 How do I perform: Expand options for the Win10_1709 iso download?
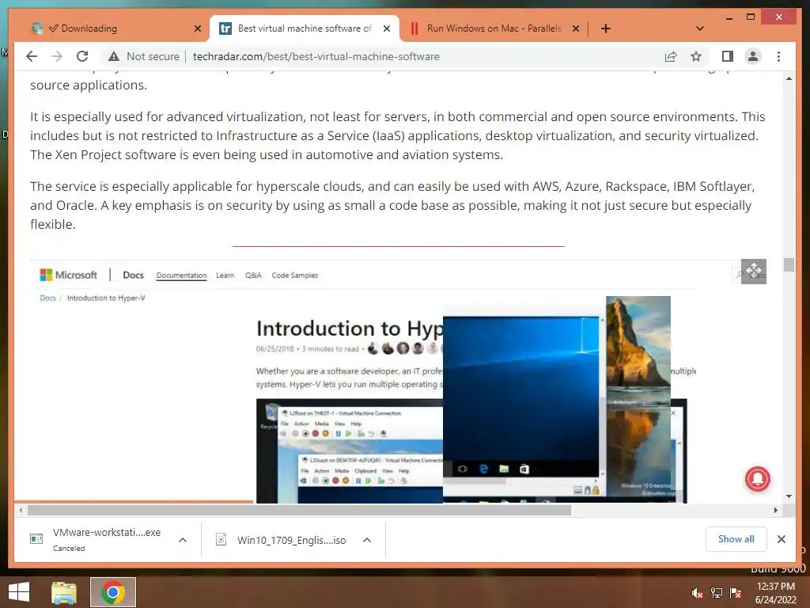(367, 540)
